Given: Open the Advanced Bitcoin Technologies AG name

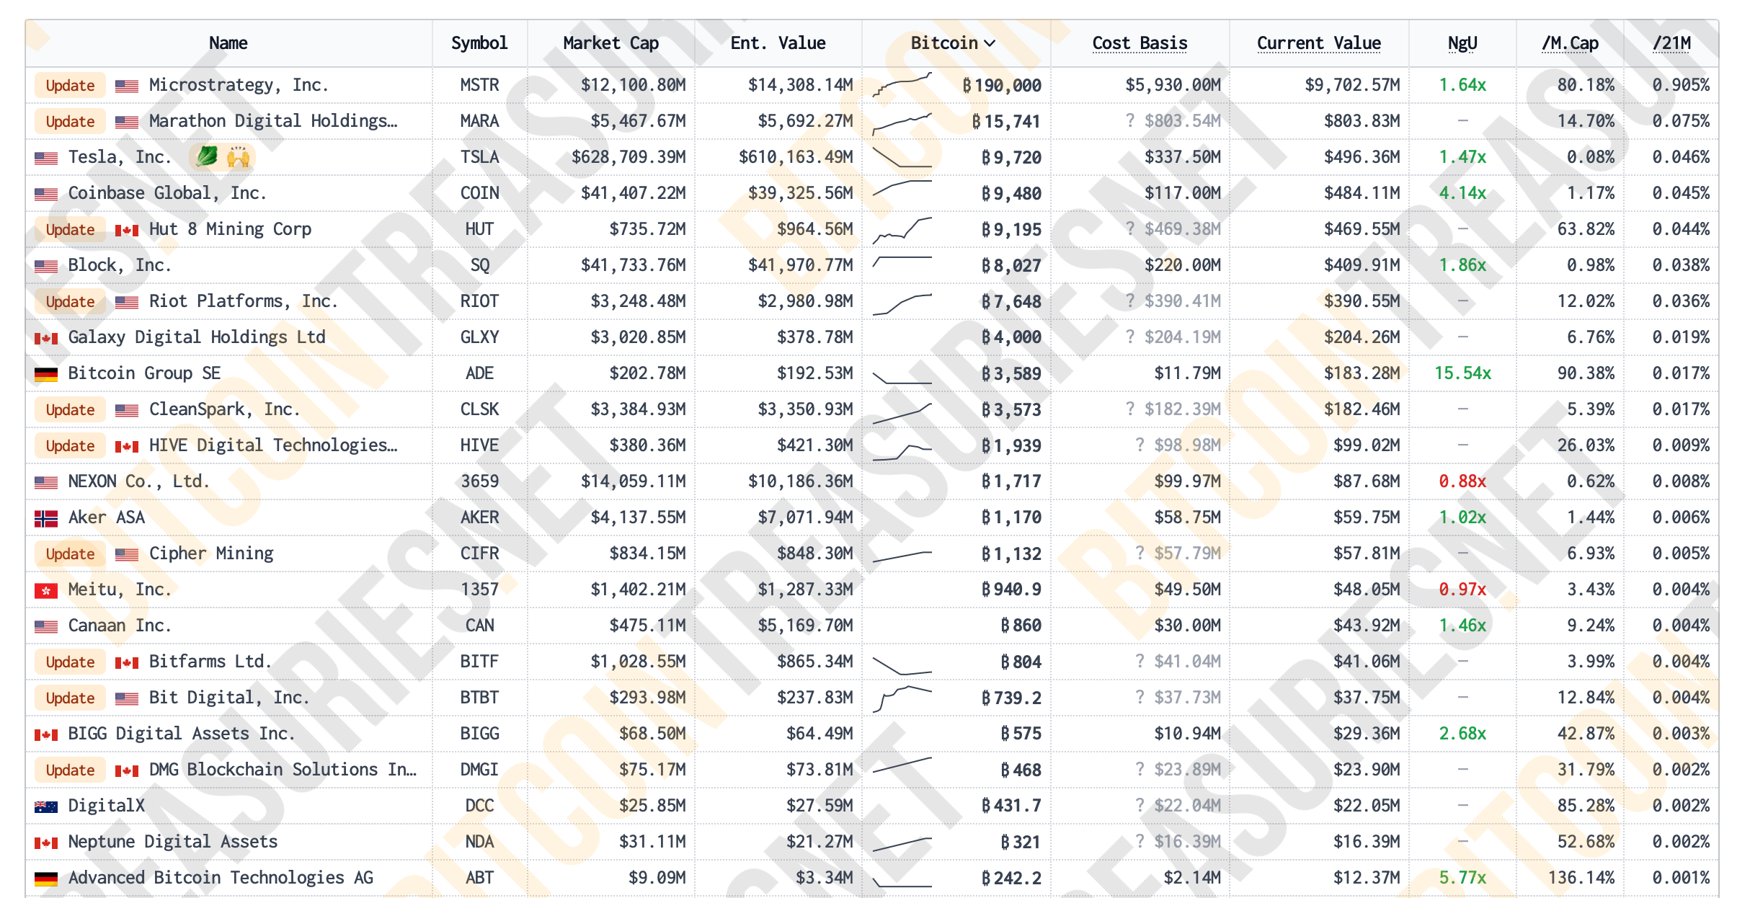Looking at the screenshot, I should (x=221, y=878).
